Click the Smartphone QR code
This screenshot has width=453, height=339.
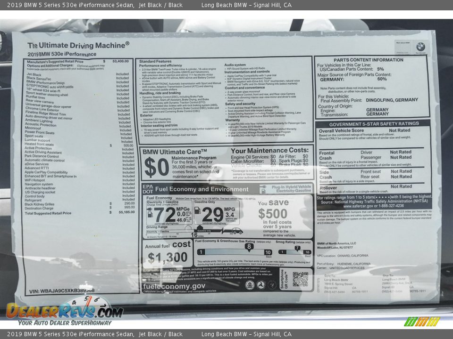point(300,279)
